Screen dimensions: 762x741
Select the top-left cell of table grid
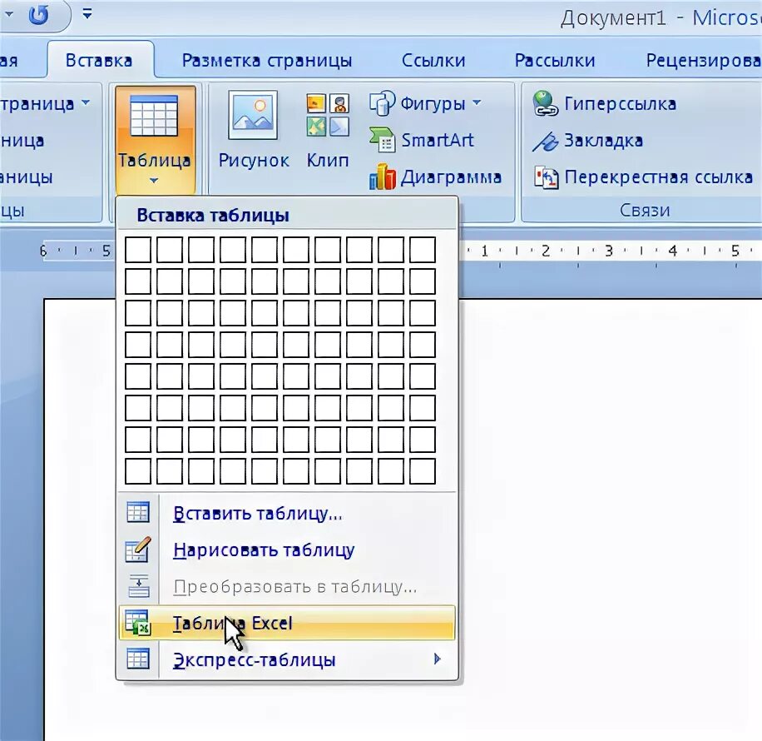[138, 250]
